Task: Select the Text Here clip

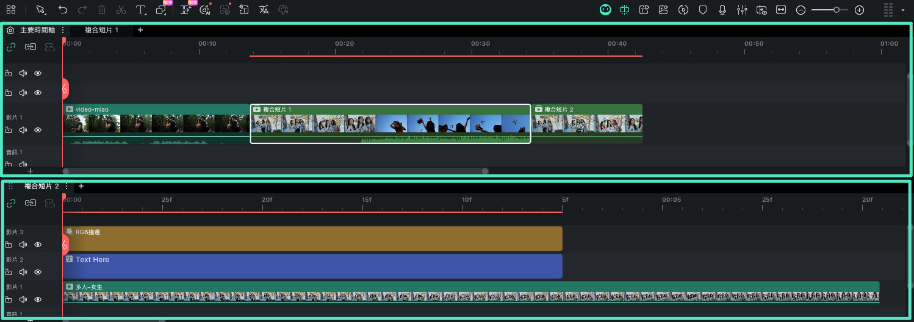Action: click(312, 267)
